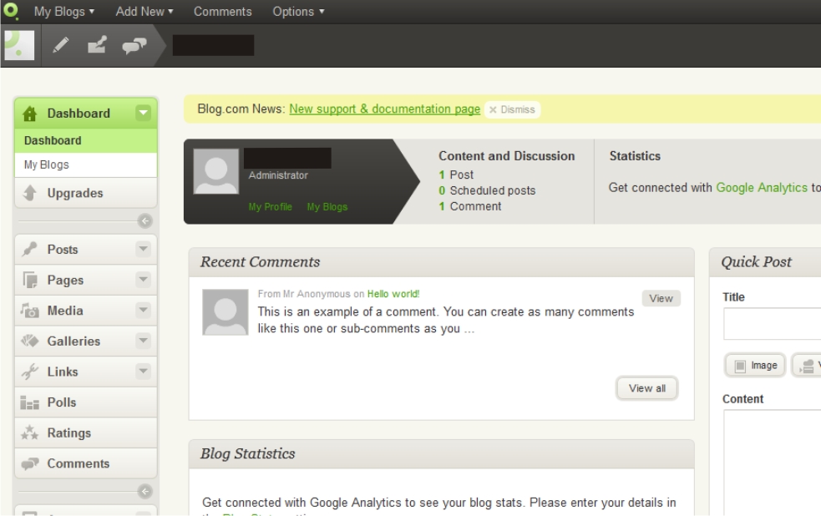Screen dimensions: 821x516
Task: Click the Pages icon in sidebar
Action: [30, 280]
